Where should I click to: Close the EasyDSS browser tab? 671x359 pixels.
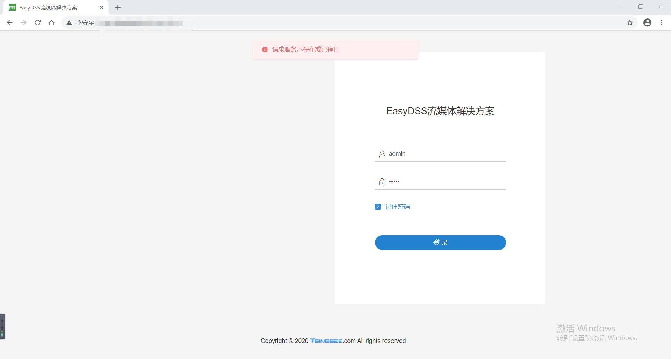[x=101, y=7]
